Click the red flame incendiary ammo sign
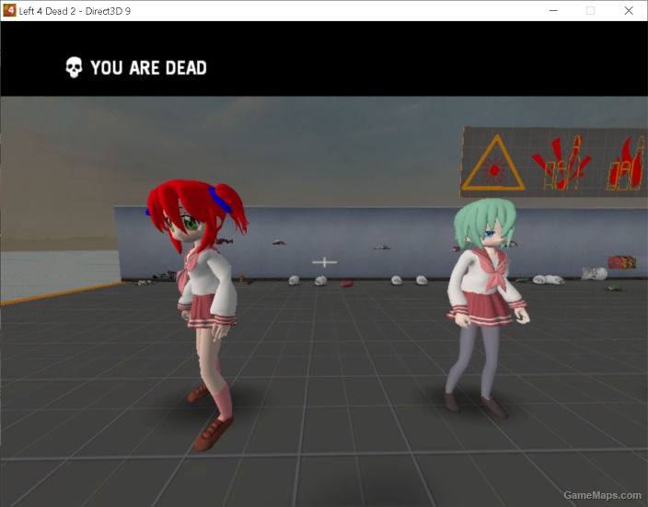Image resolution: width=648 pixels, height=507 pixels. pos(626,164)
